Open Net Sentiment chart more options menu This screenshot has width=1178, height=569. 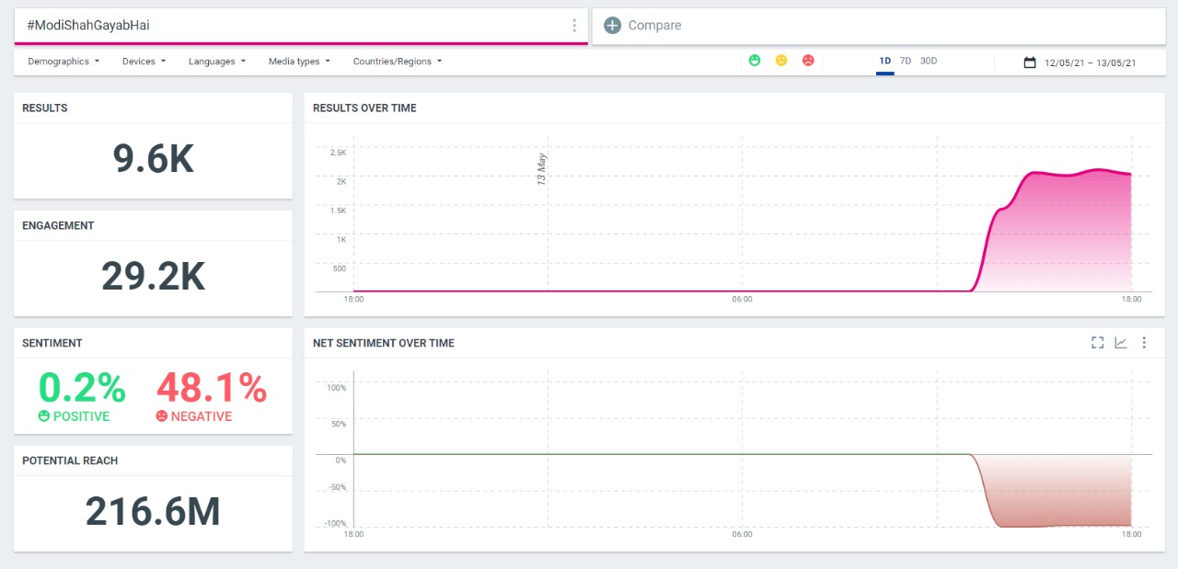click(1144, 343)
